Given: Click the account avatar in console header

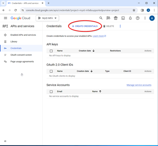Looking at the screenshot, I should point(152,18).
